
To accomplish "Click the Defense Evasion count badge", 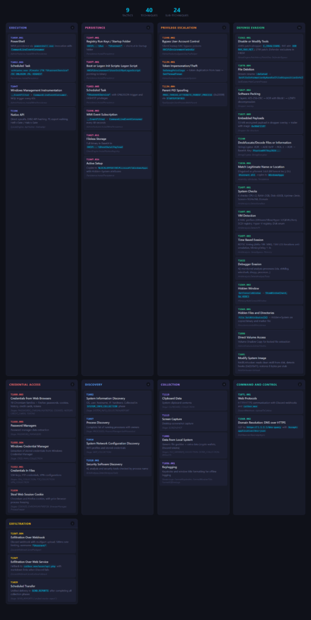I will 299,28.
